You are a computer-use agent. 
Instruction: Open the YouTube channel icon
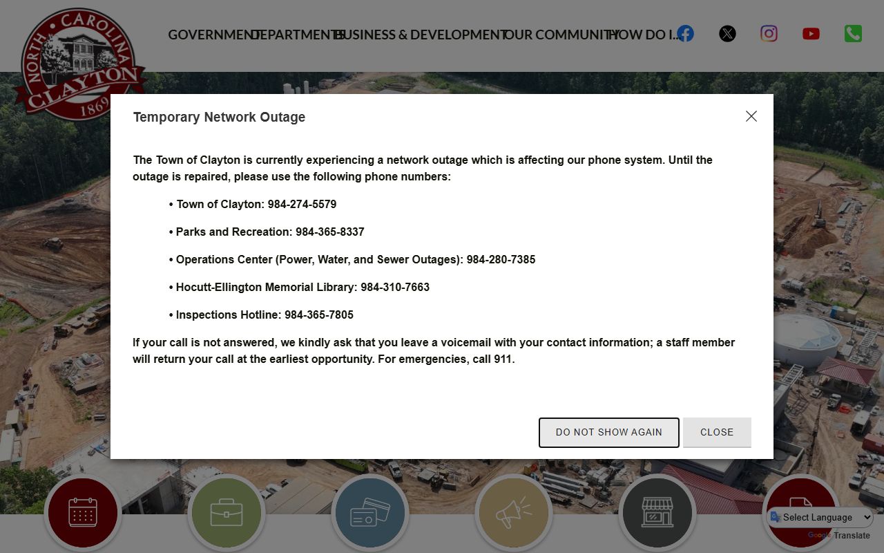coord(811,33)
